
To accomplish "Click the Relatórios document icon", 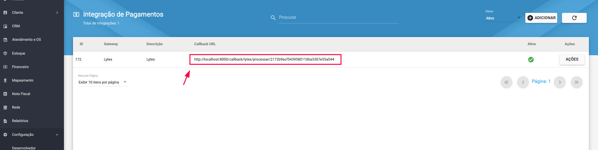I will [x=5, y=121].
